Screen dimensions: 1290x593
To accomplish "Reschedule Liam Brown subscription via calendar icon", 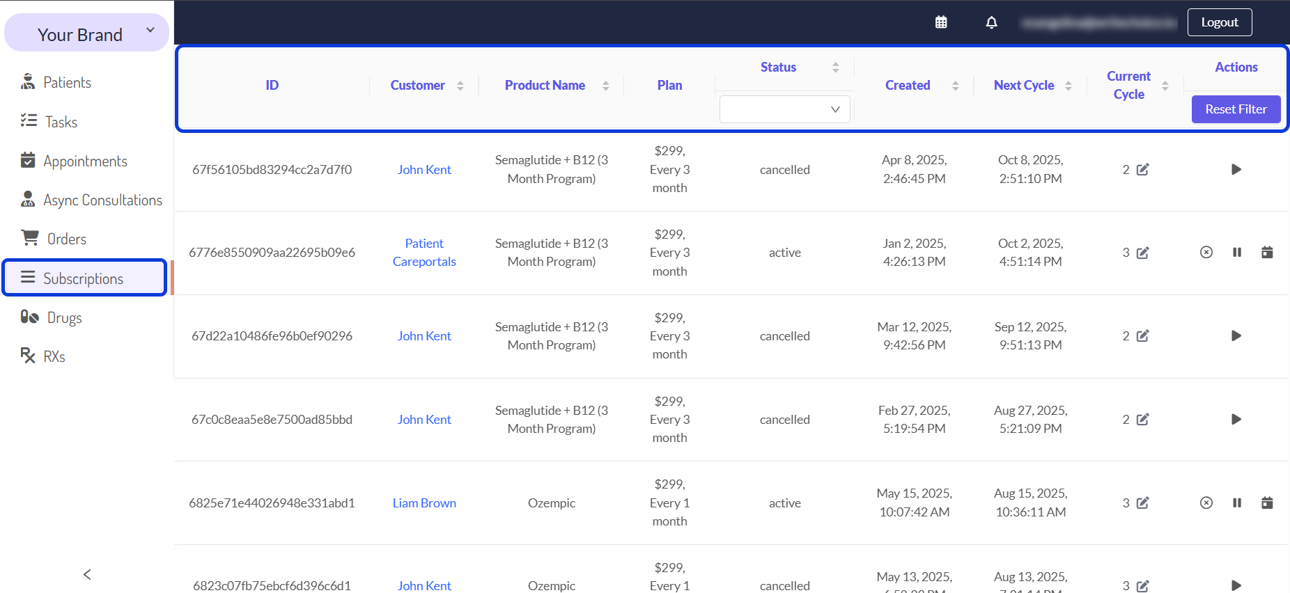I will click(1267, 503).
